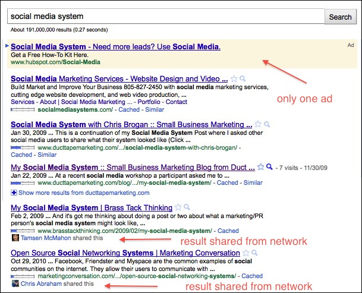Click Tamsen McMahon's profile photo
This screenshot has width=362, height=293.
tap(15, 238)
